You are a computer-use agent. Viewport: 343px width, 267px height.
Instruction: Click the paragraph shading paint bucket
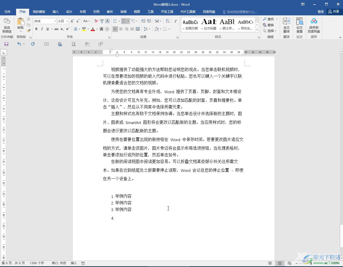[156, 29]
